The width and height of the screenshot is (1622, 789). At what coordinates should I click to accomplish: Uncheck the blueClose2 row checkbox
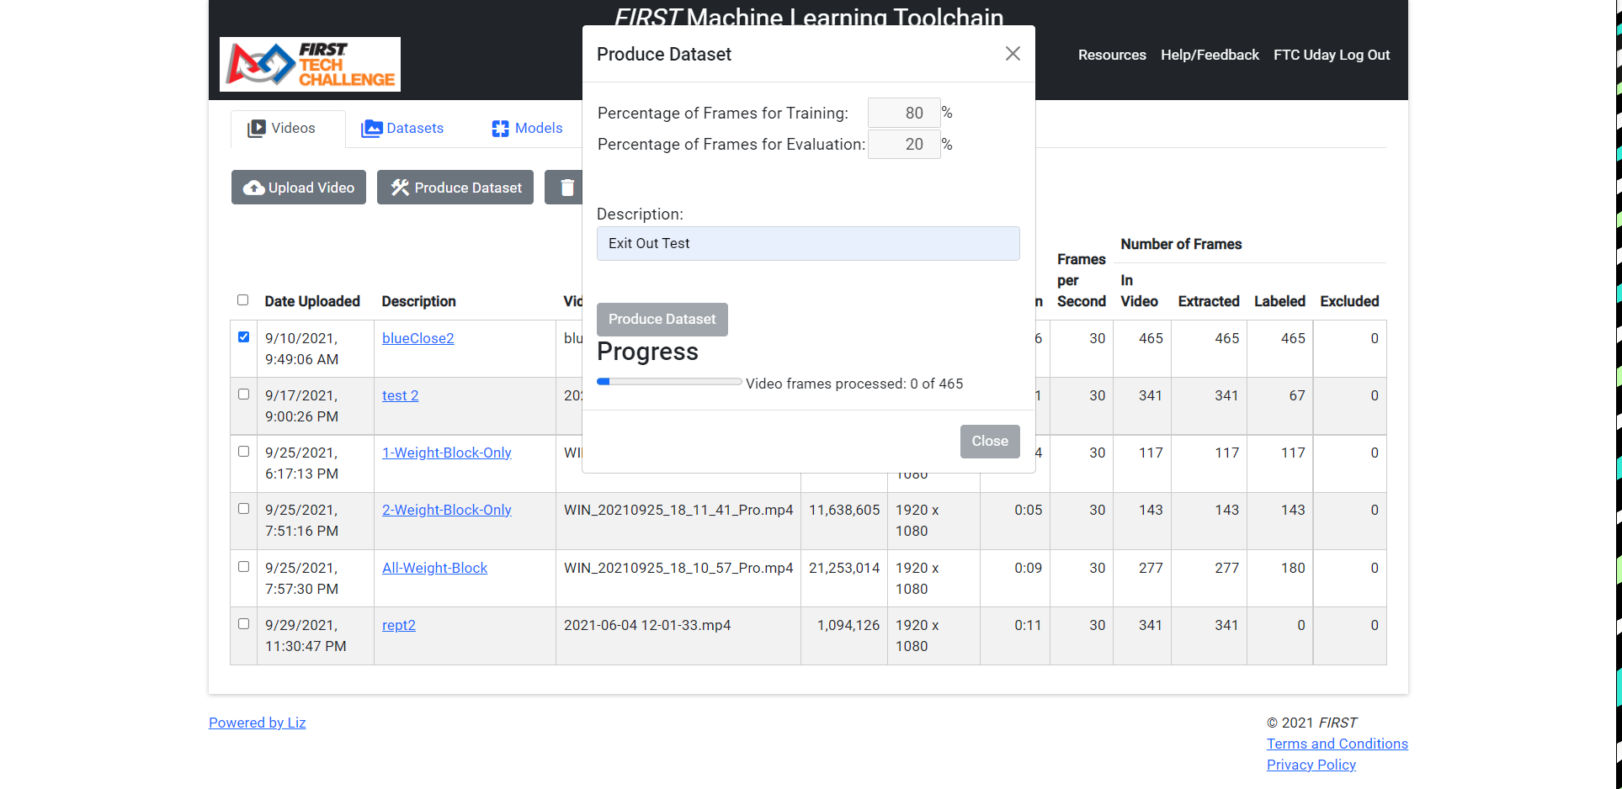pos(243,336)
